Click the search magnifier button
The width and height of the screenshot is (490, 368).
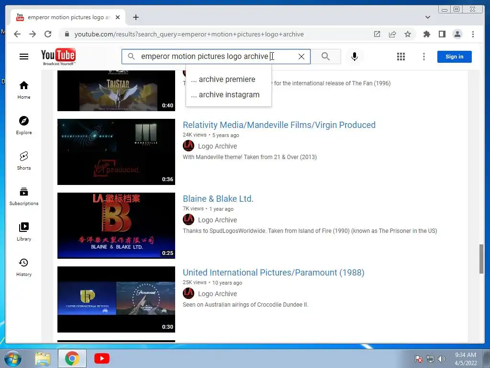[325, 57]
